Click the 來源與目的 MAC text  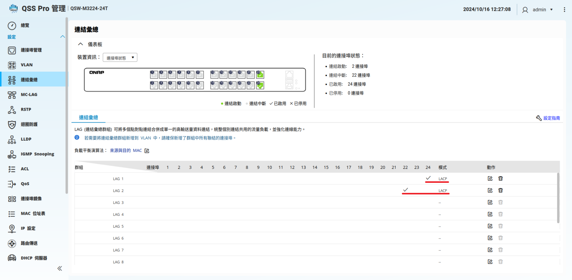[x=126, y=151]
